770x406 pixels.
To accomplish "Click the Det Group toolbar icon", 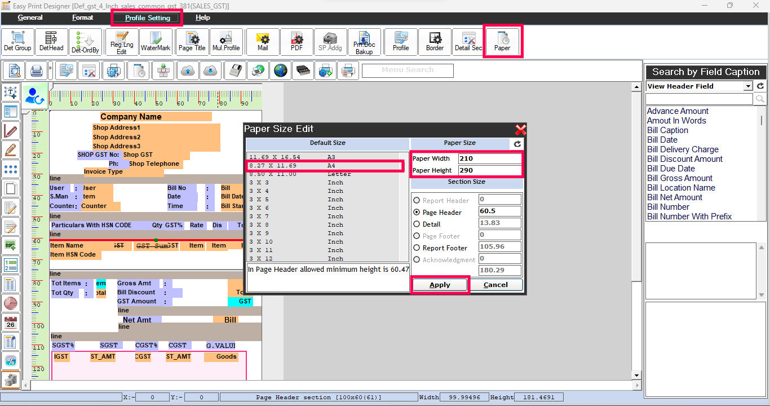I will pyautogui.click(x=17, y=42).
